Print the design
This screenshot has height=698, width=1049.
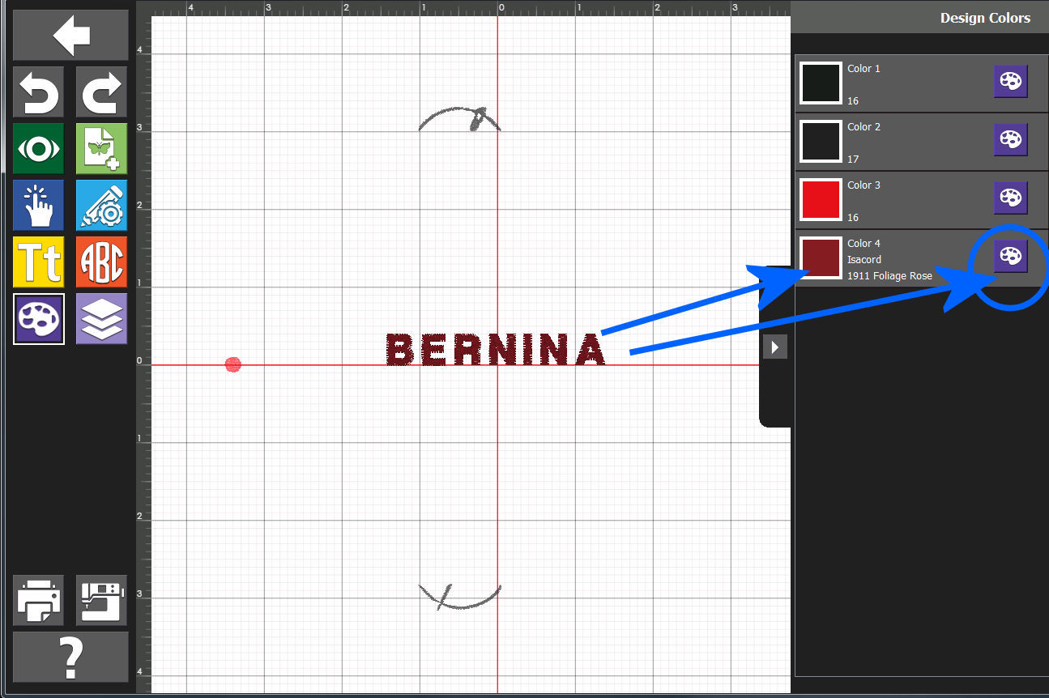[x=38, y=600]
